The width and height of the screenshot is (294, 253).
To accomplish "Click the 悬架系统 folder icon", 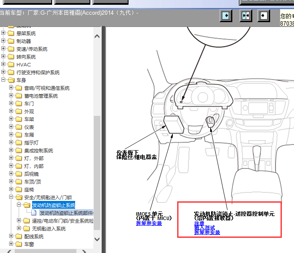I will point(11,33).
